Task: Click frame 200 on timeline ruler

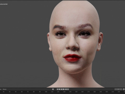Action: (107, 92)
